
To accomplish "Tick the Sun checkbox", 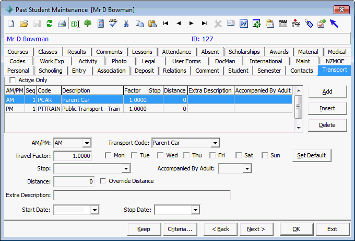I will tap(265, 155).
